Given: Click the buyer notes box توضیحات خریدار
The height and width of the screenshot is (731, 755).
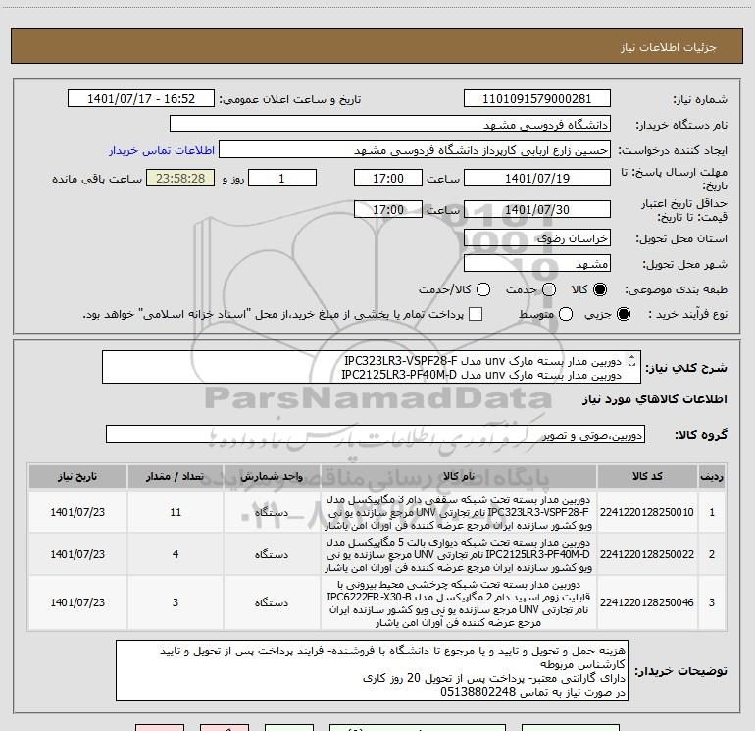Looking at the screenshot, I should [372, 670].
